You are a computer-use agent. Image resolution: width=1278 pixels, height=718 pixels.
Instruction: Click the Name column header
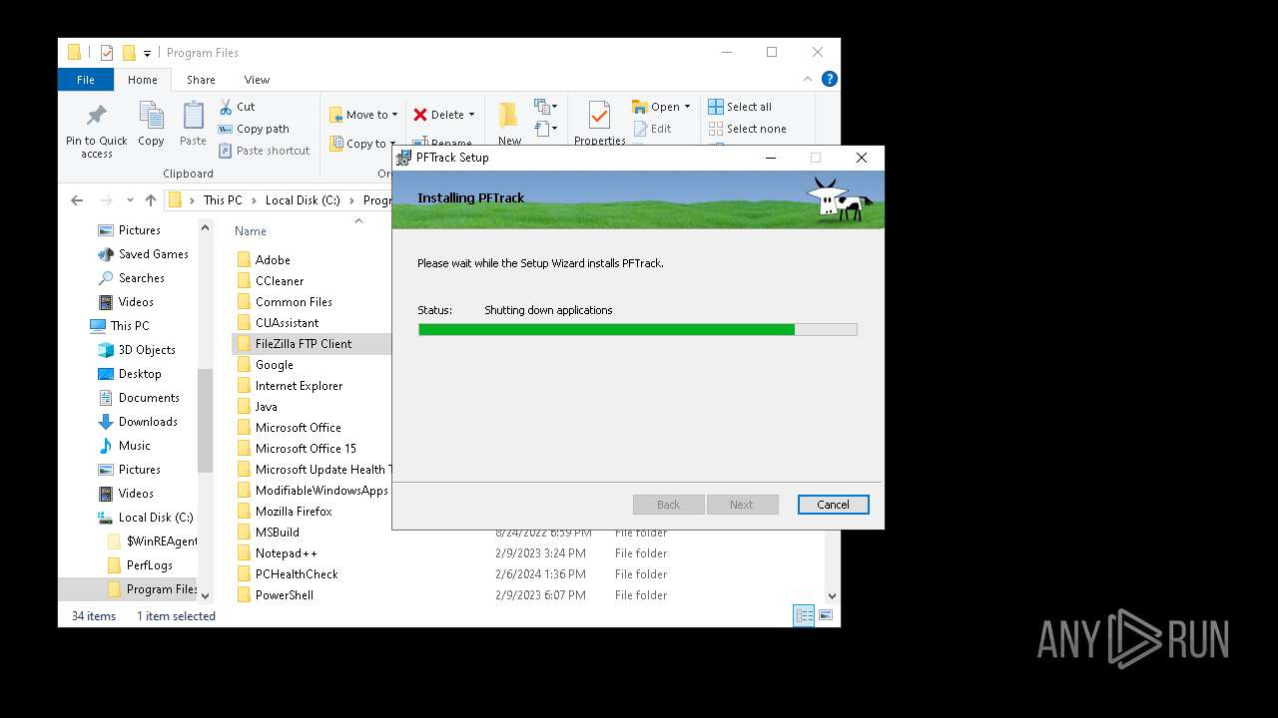tap(251, 231)
